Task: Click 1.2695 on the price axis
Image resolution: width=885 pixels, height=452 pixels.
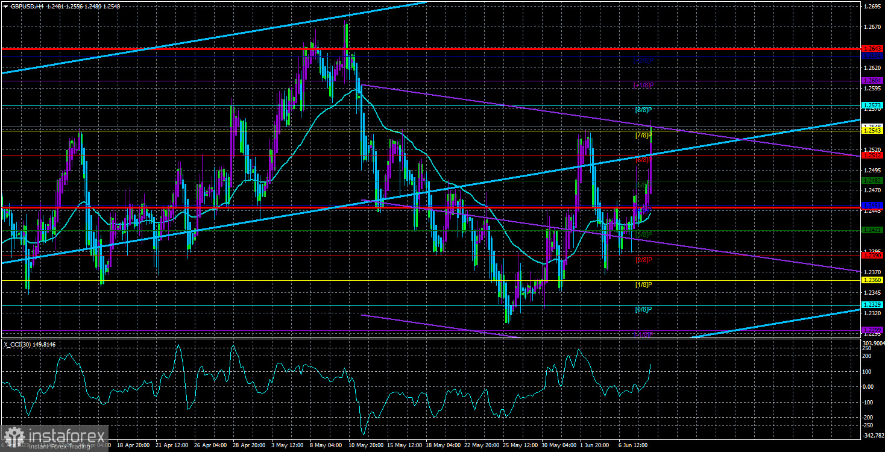Action: click(872, 7)
